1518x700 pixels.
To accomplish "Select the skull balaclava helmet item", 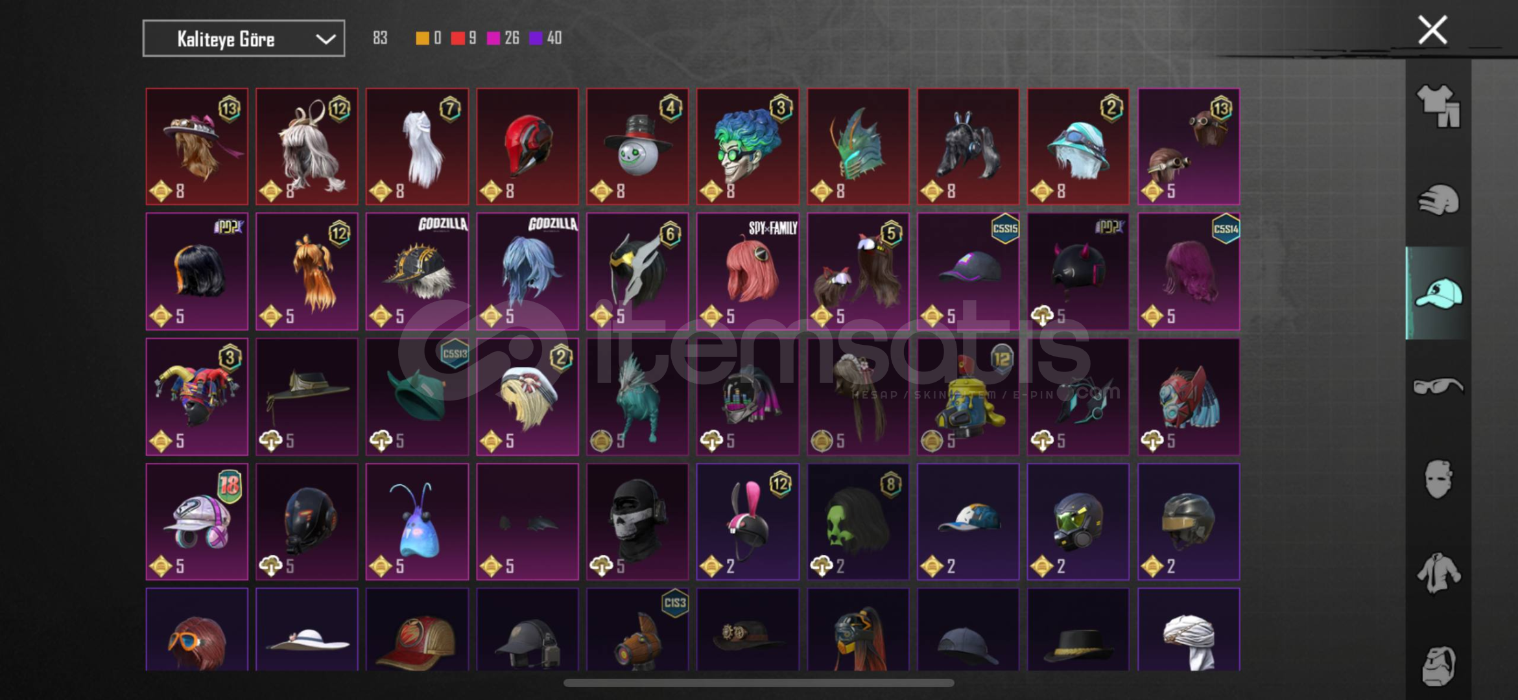I will point(637,522).
